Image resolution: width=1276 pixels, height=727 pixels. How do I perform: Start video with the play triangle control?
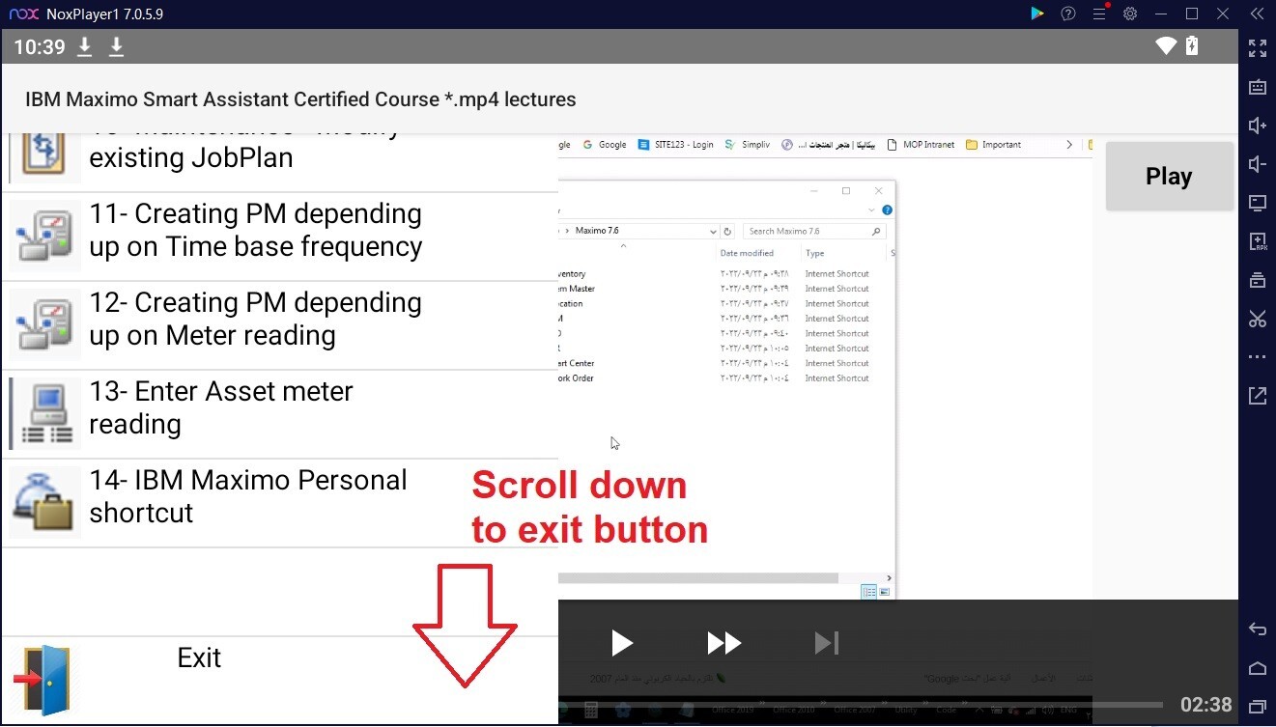click(622, 643)
